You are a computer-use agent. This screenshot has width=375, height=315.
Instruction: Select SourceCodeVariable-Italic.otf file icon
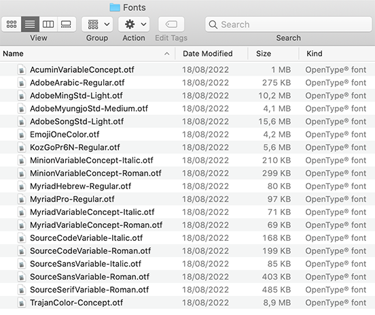(22, 238)
